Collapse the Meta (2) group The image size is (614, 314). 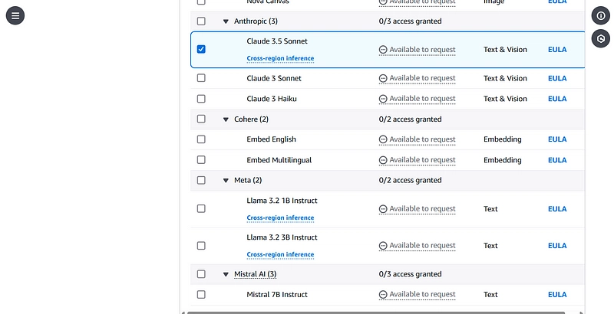point(226,181)
